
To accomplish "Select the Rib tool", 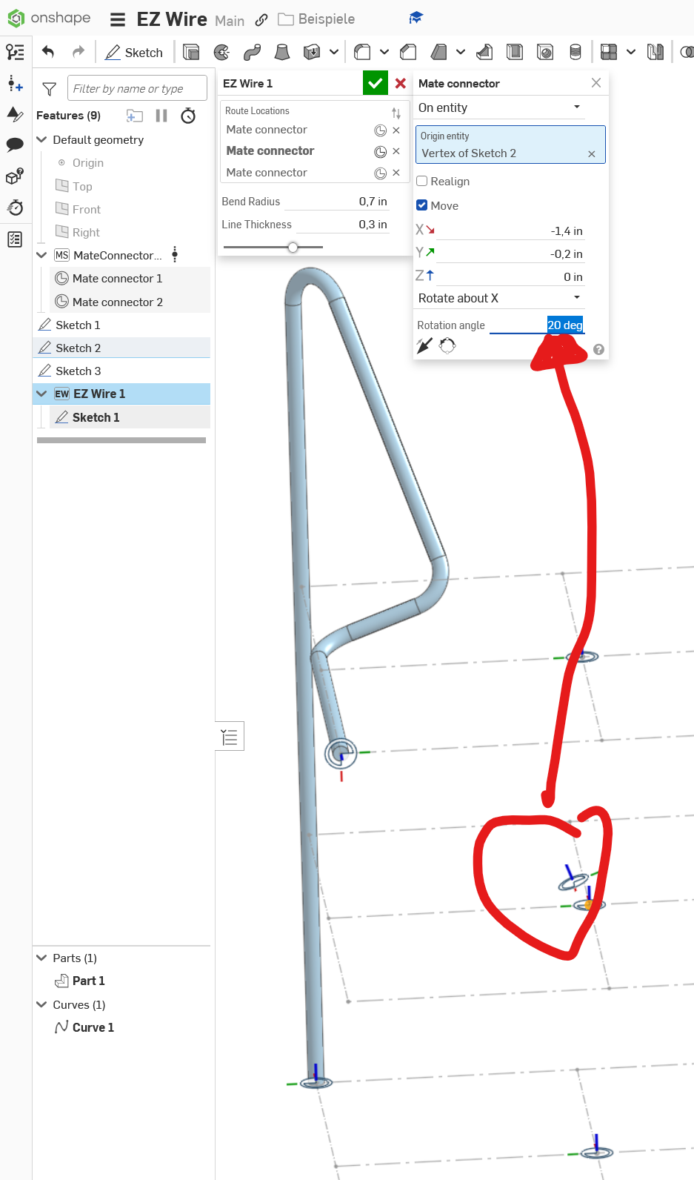I will pyautogui.click(x=484, y=52).
